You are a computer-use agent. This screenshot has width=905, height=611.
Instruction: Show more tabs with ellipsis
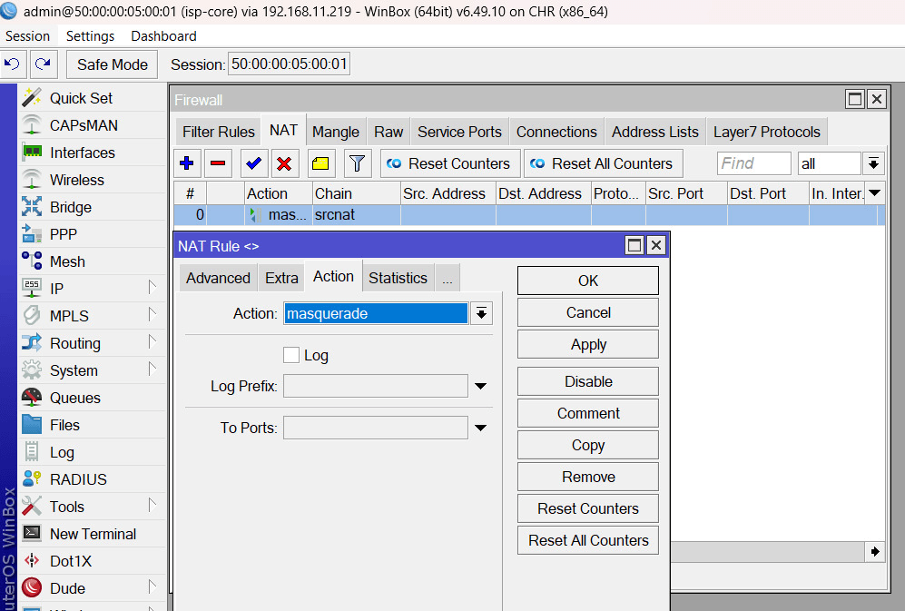point(448,278)
